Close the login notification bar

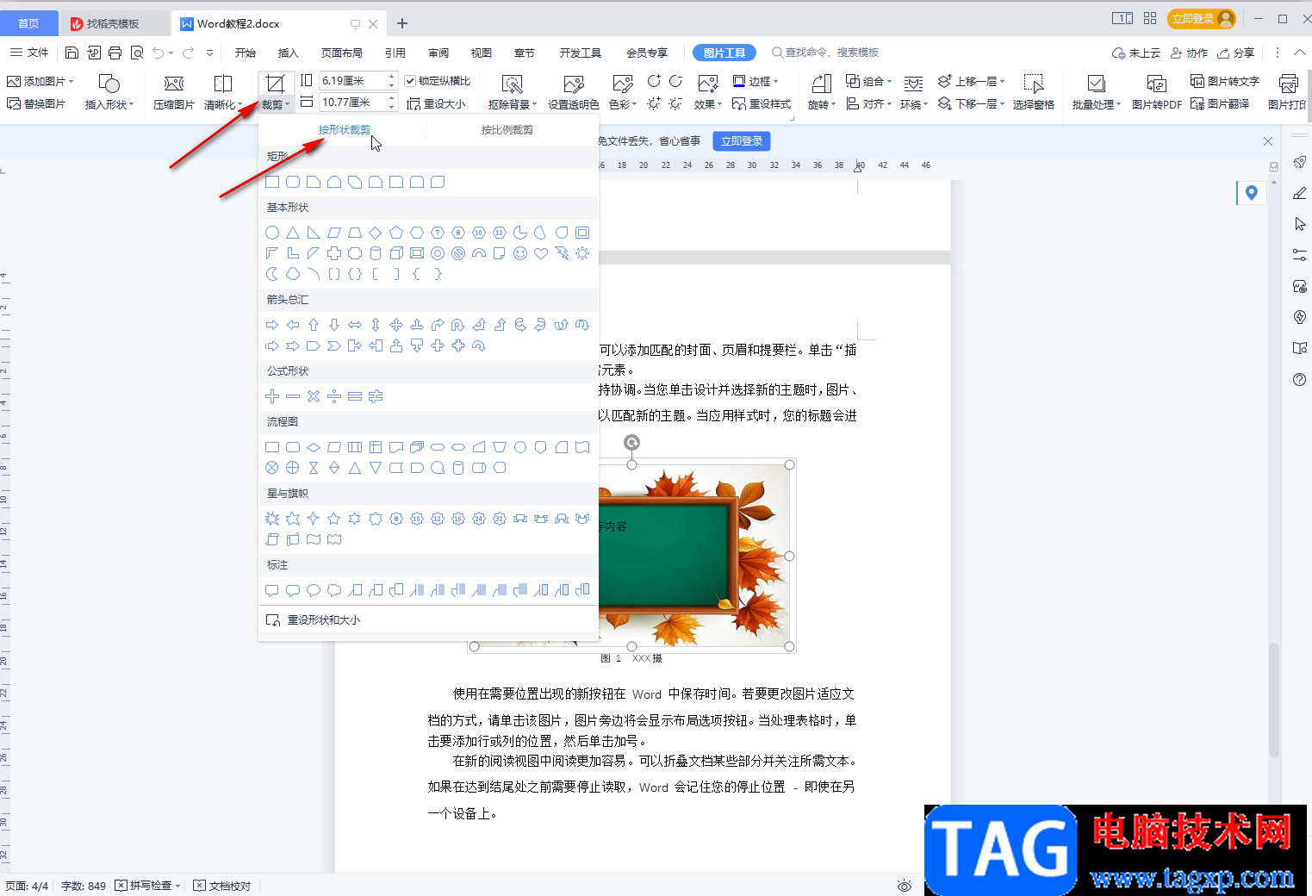pos(1268,141)
